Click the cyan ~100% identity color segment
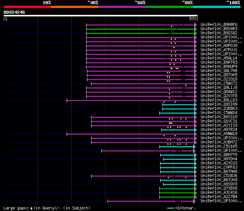Viewport: 244px width, 211px height. click(x=217, y=7)
